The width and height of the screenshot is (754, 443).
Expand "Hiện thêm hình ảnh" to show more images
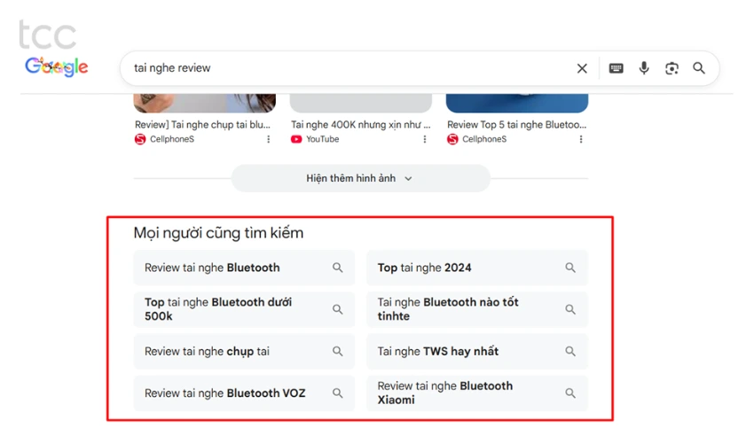click(x=360, y=178)
